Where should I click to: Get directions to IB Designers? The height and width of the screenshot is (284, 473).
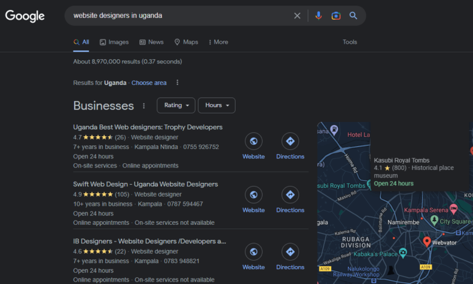pos(290,252)
